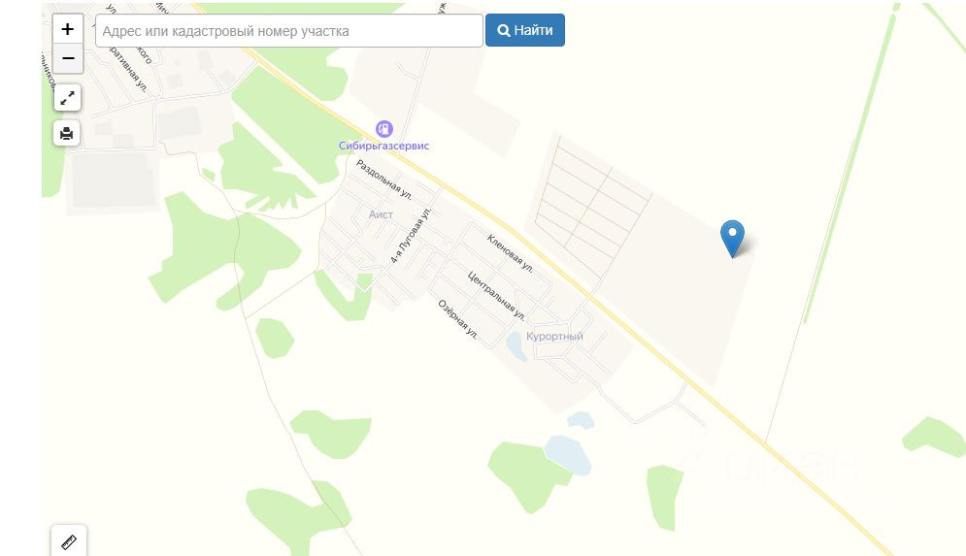The image size is (966, 556).
Task: Click the Кленовая ул. street label
Action: tap(510, 253)
